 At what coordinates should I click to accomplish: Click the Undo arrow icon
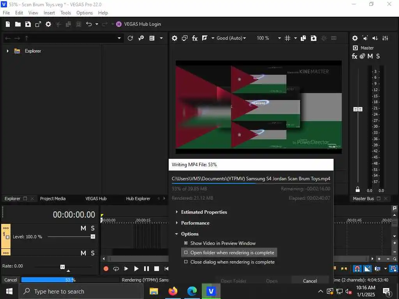point(89,24)
